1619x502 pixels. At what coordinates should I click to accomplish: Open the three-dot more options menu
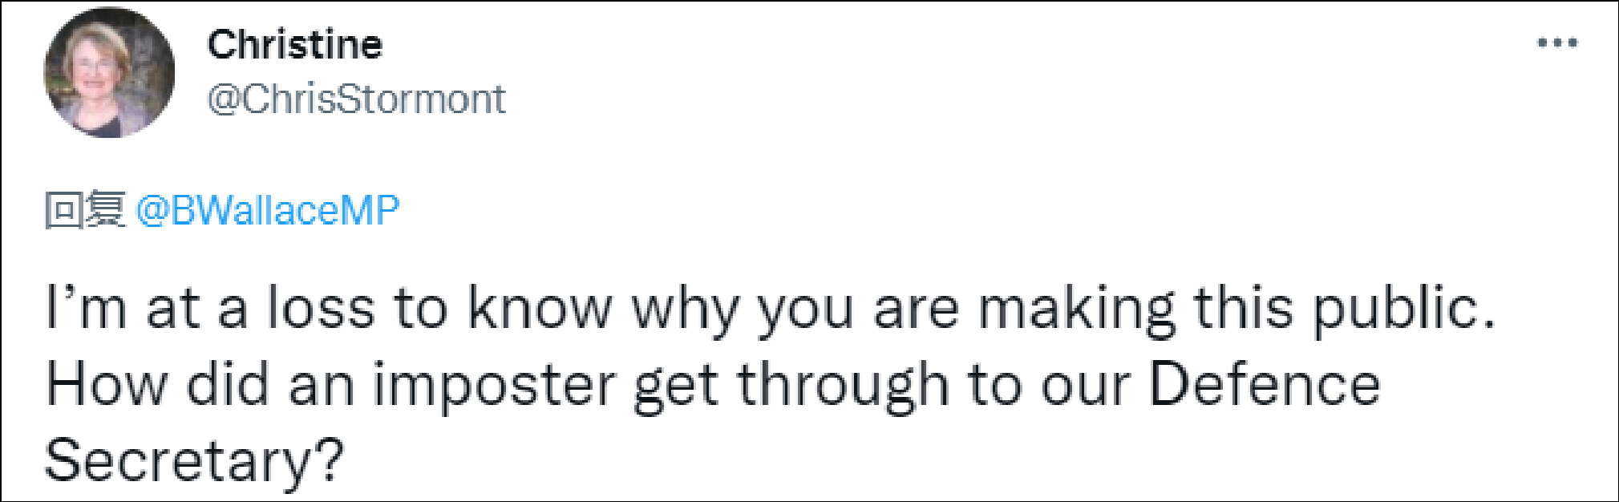click(x=1557, y=43)
